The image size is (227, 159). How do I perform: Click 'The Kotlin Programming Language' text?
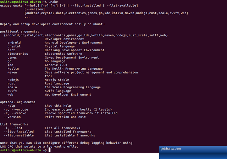(73, 69)
